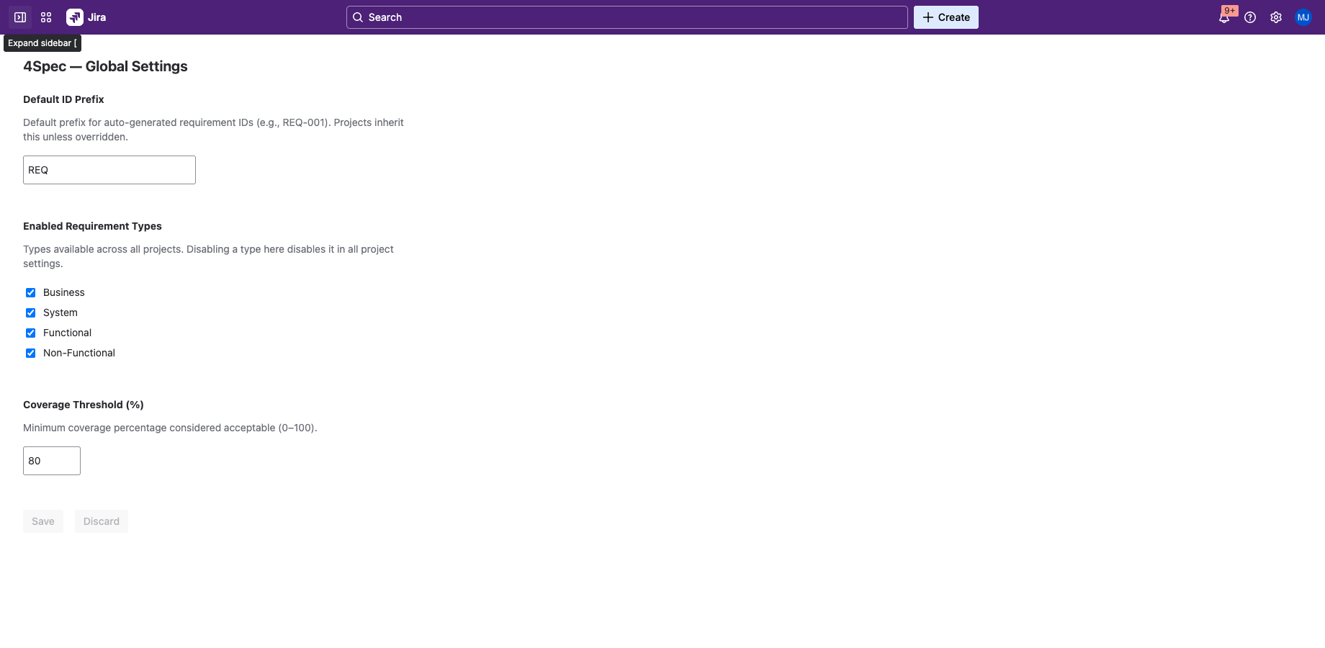1325x648 pixels.
Task: Click the Discard button
Action: (102, 521)
